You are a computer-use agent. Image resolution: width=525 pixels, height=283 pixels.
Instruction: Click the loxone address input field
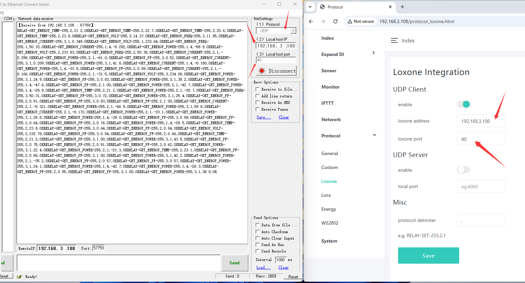pyautogui.click(x=481, y=121)
